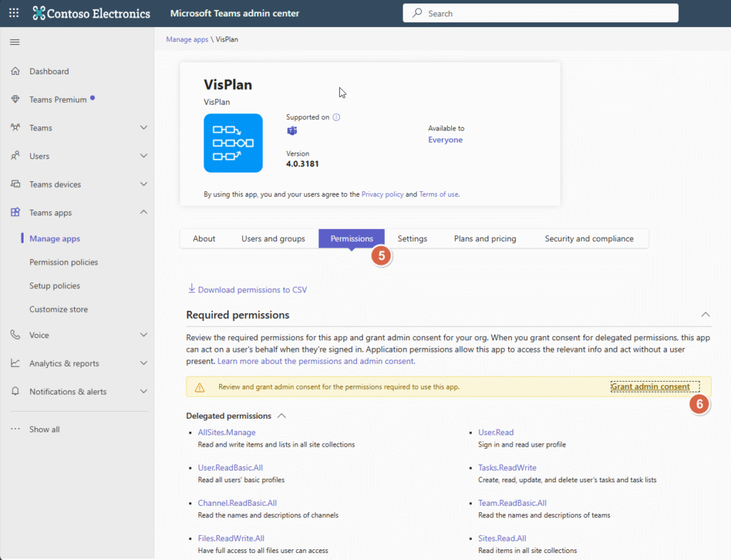Open the Users and groups tab
The image size is (731, 560).
point(273,238)
